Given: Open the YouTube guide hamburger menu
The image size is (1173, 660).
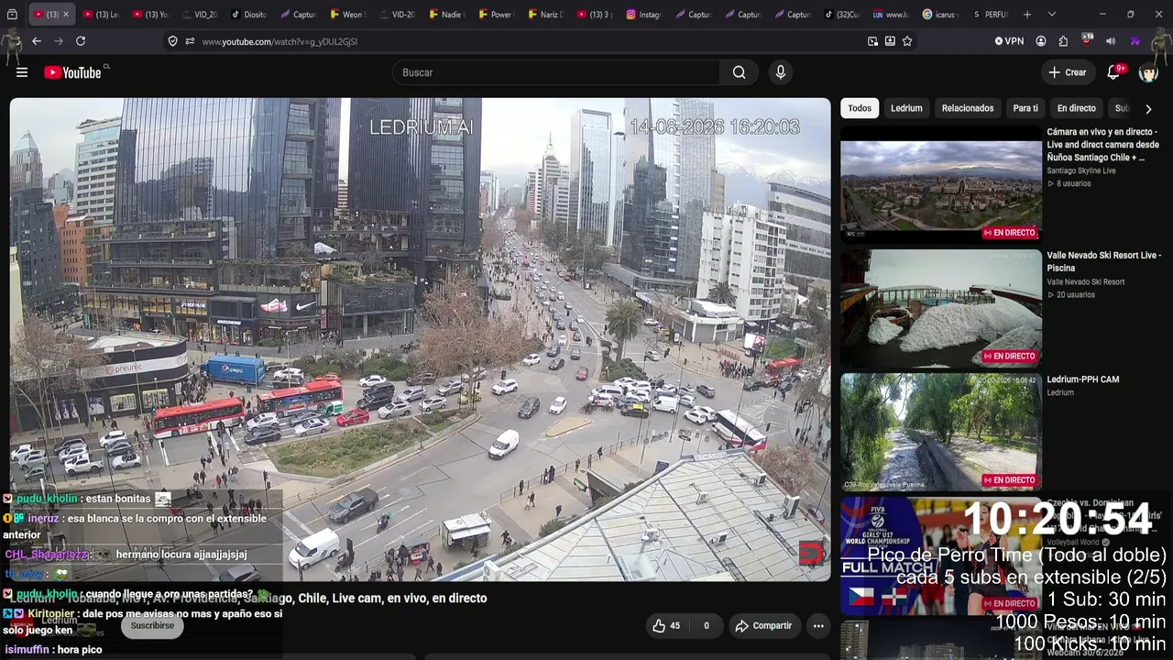Looking at the screenshot, I should (x=22, y=72).
